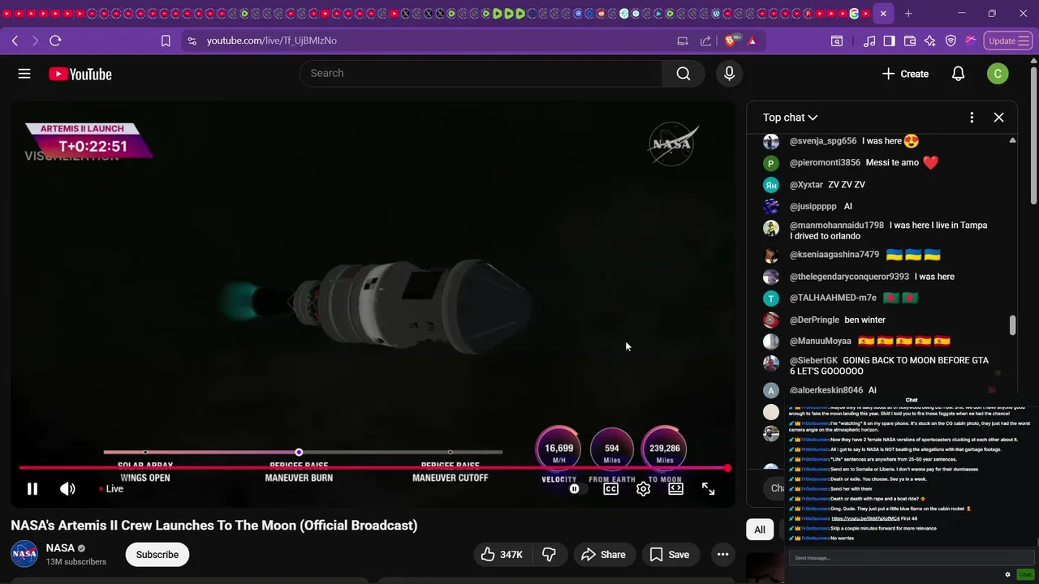1039x584 pixels.
Task: Expand the Top chat dropdown
Action: pyautogui.click(x=790, y=118)
